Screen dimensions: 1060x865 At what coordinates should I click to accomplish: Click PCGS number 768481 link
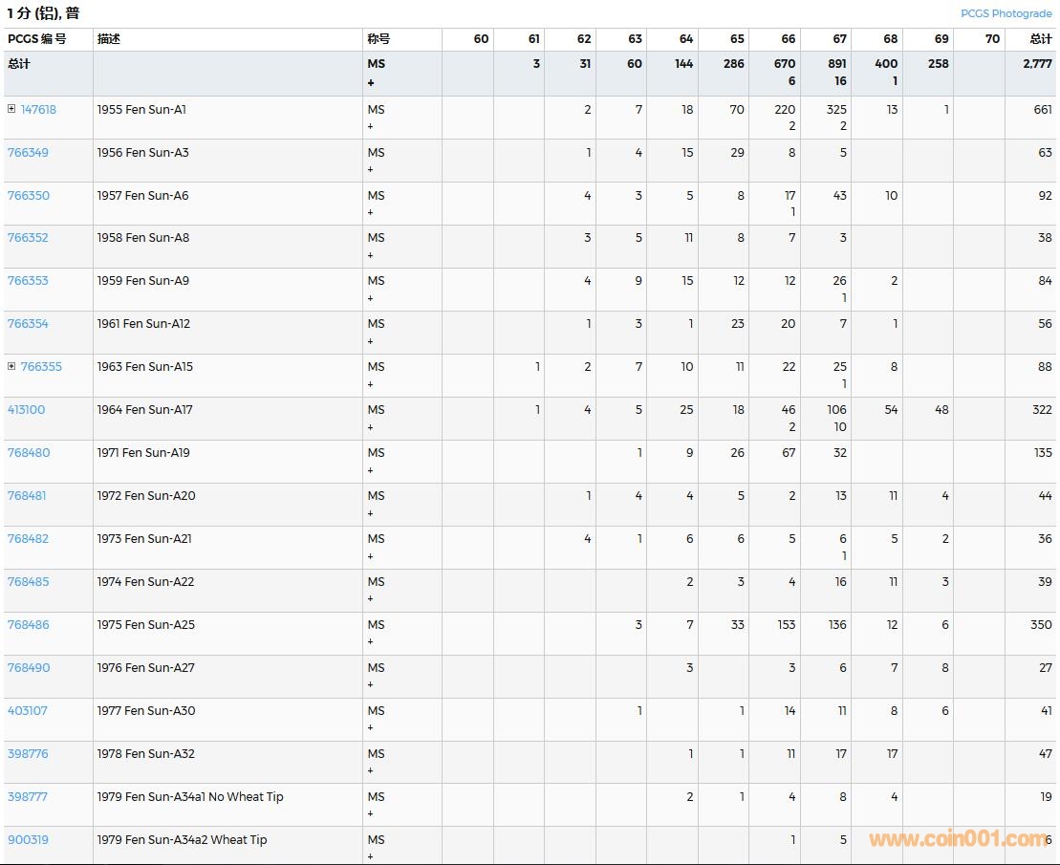[27, 496]
